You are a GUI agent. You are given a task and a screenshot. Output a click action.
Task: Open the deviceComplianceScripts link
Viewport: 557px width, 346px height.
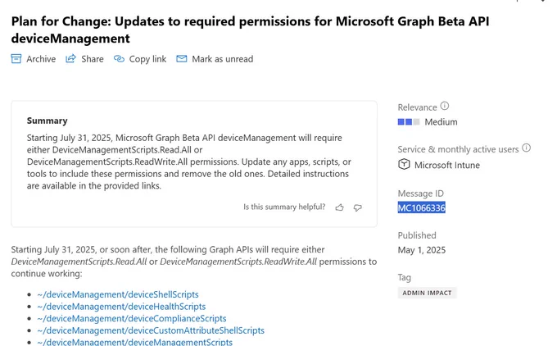pyautogui.click(x=131, y=319)
